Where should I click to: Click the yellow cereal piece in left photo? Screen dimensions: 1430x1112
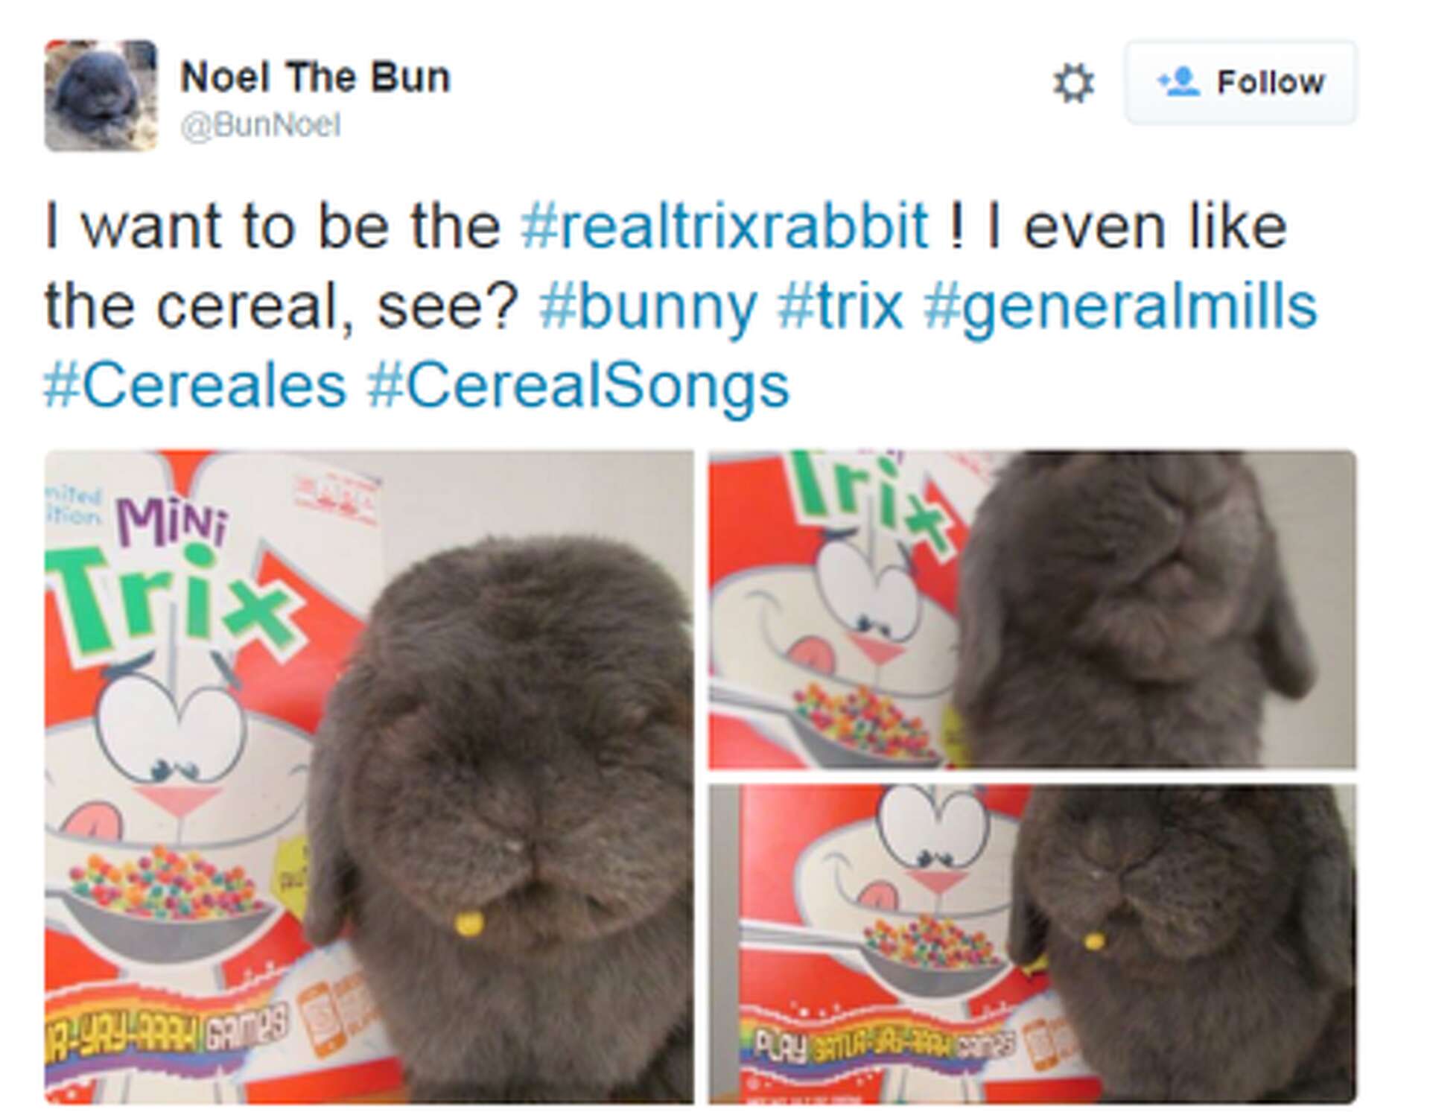[x=468, y=924]
